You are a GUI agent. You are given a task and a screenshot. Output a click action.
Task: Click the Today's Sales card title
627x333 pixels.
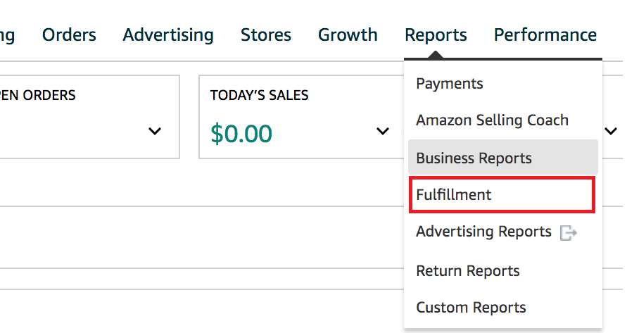click(259, 95)
